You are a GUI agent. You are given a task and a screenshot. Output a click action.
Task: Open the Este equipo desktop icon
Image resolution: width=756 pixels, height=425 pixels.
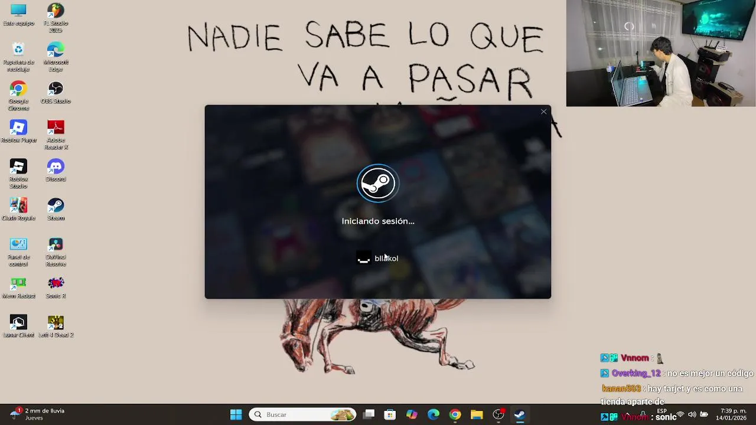[18, 15]
